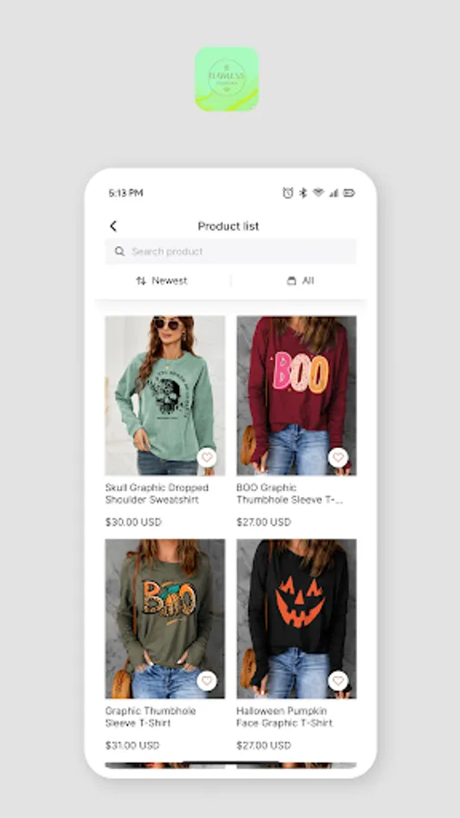
Task: Open Skull Graphic Dropped Shoulder Sweatshirt title
Action: (157, 494)
